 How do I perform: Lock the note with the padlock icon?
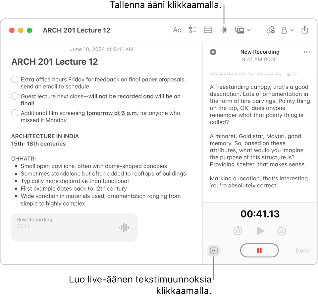tap(284, 30)
